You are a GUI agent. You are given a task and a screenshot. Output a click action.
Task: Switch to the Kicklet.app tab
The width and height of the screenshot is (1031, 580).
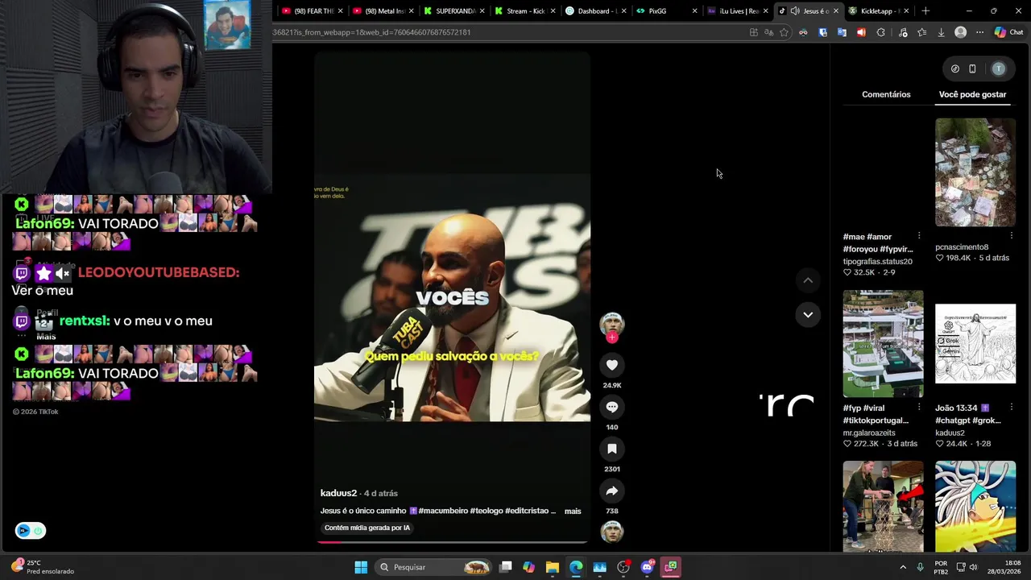coord(879,10)
